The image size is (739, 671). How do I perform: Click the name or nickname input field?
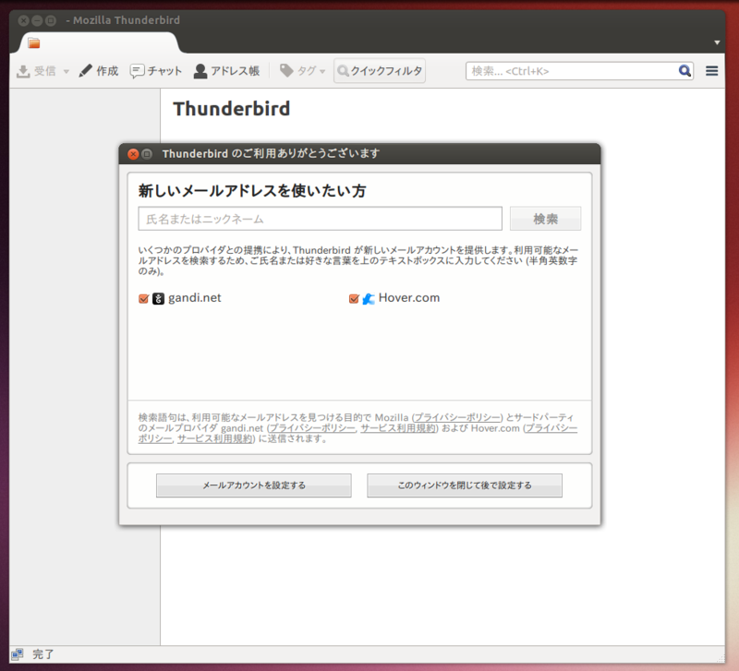point(320,219)
